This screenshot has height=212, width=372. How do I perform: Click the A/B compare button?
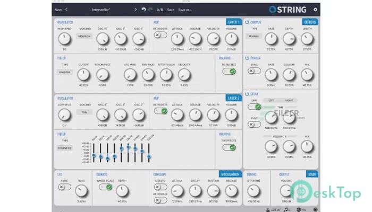pos(160,10)
